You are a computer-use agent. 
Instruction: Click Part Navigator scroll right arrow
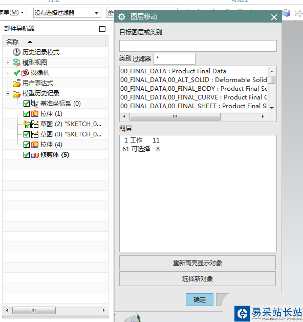[x=104, y=310]
